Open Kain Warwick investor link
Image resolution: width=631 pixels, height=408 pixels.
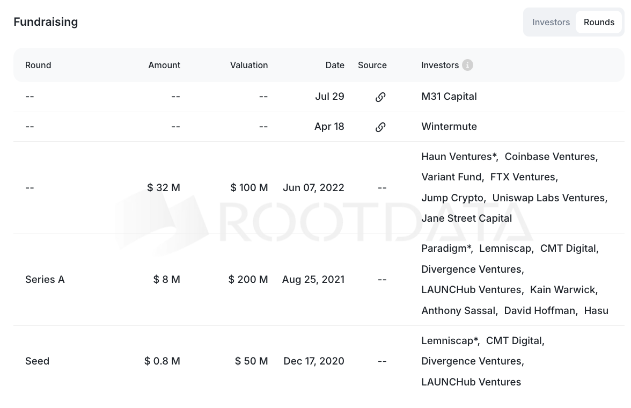[563, 289]
